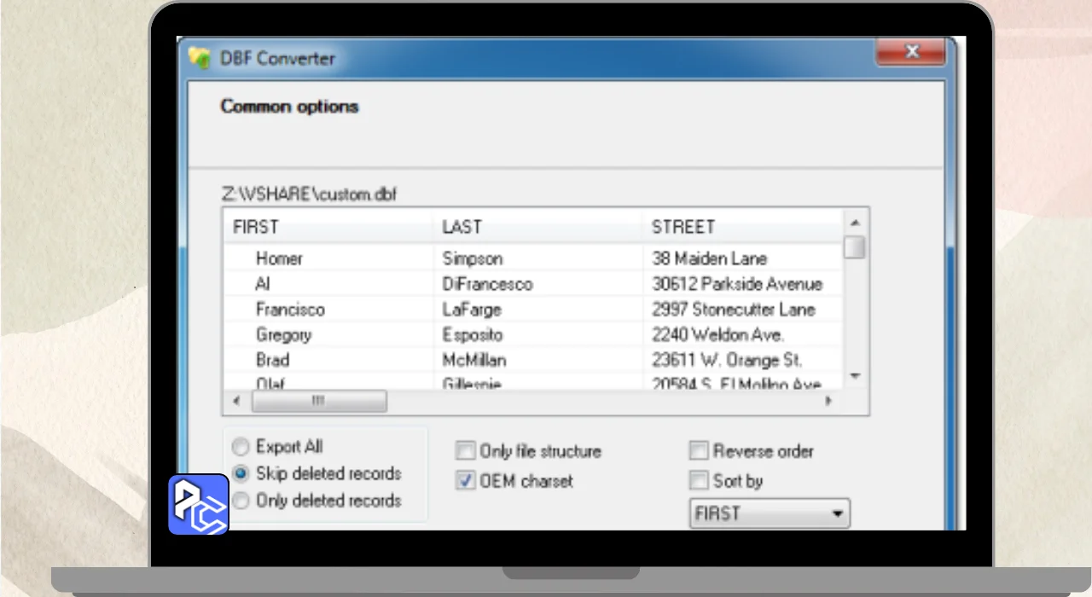This screenshot has width=1092, height=597.
Task: Select Only deleted records option
Action: pos(241,501)
